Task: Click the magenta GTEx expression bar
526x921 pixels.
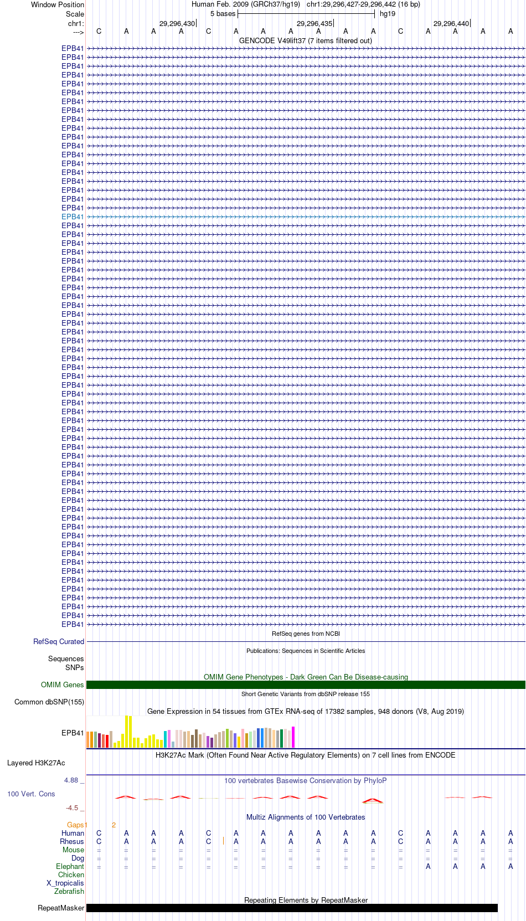Action: coord(293,737)
